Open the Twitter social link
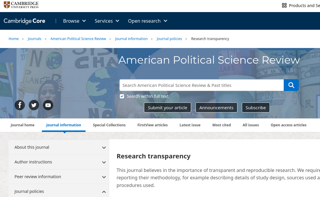 point(34,105)
